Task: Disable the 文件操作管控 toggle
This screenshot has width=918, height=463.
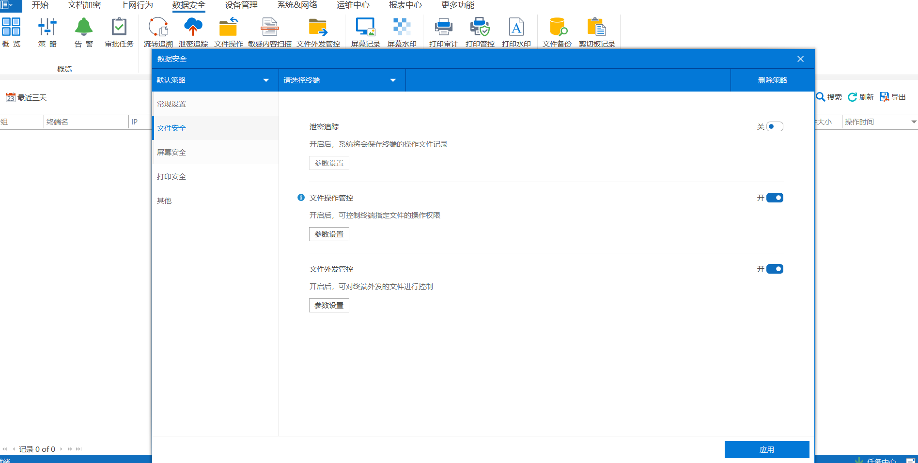Action: point(774,198)
